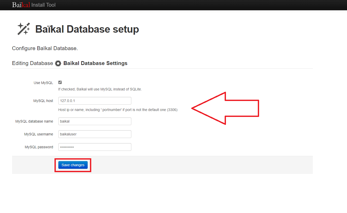This screenshot has height=213, width=347.
Task: Select the MySQL password field
Action: pyautogui.click(x=95, y=147)
